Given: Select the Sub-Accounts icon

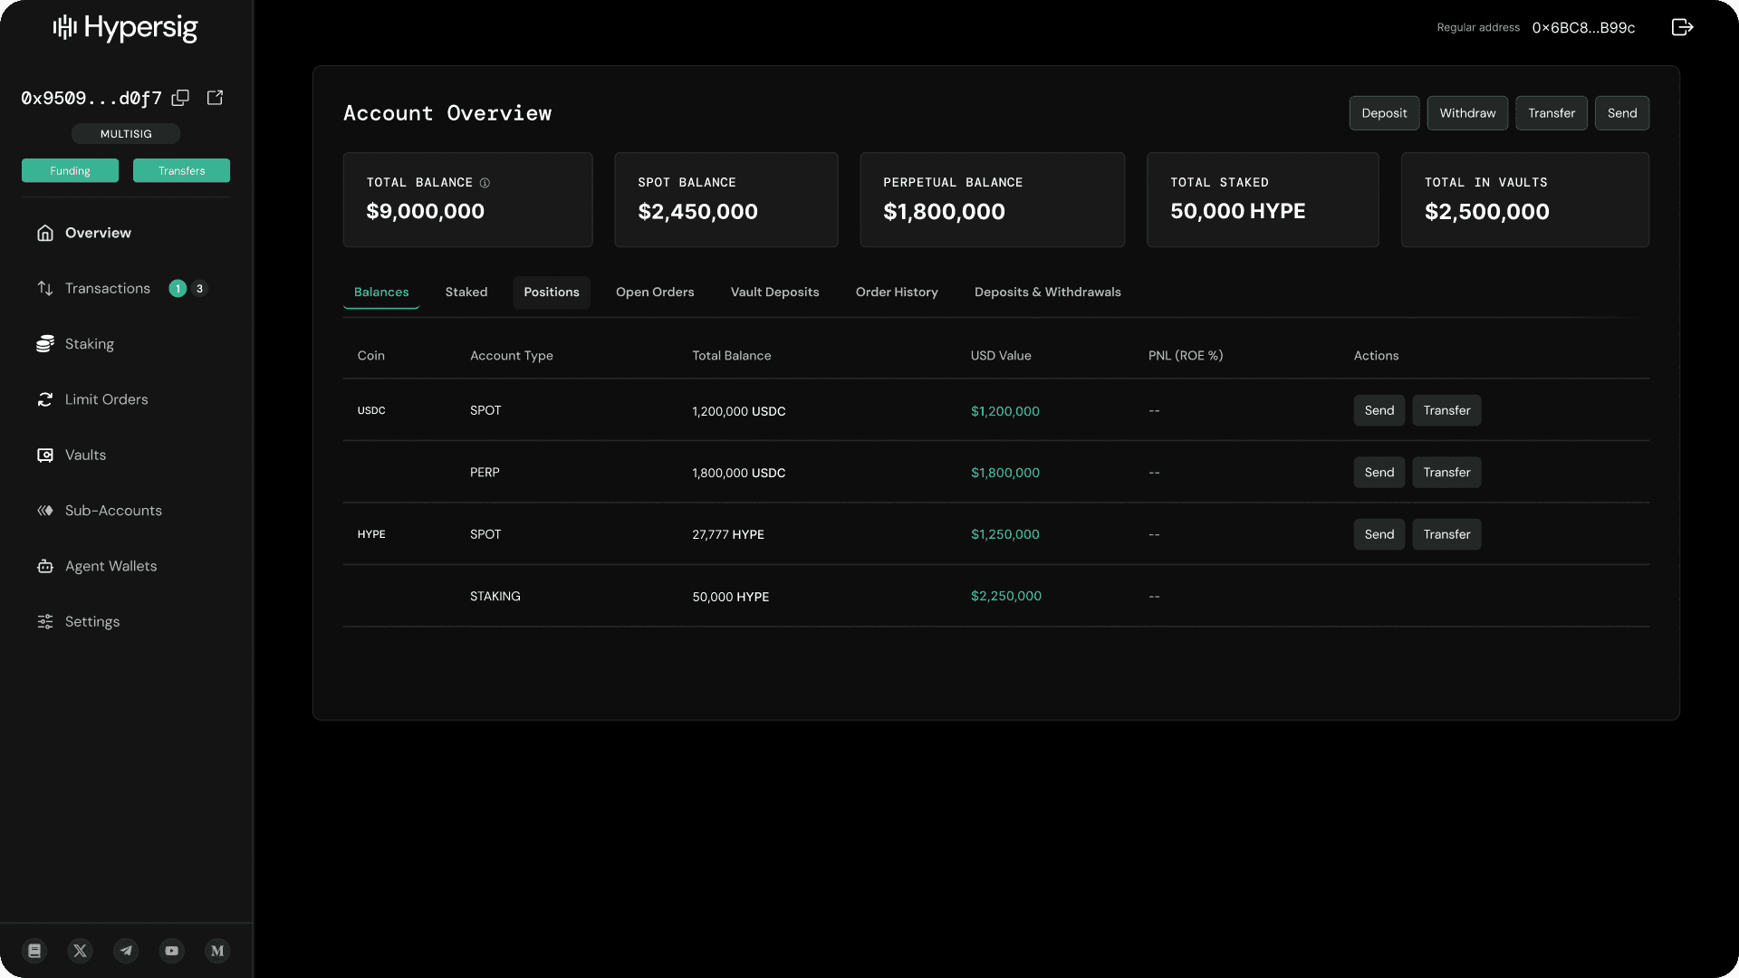Looking at the screenshot, I should coord(45,511).
